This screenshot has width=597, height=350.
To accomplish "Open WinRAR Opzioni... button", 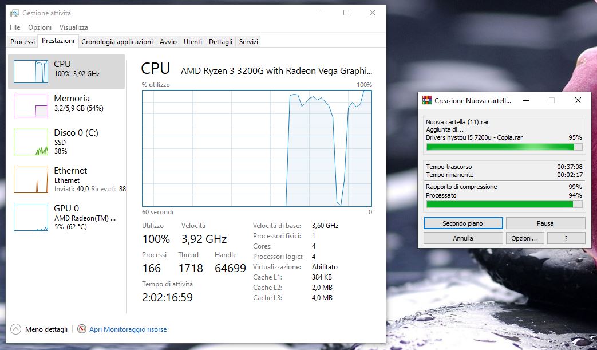I will point(525,238).
